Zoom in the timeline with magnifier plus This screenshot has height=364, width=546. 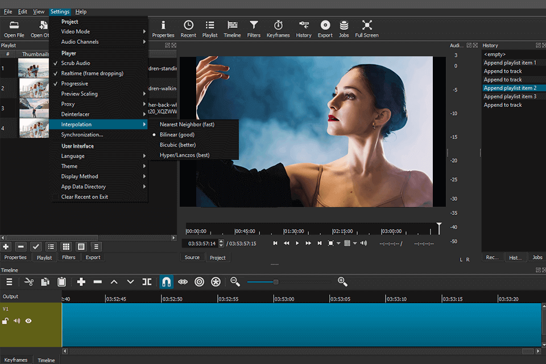(x=342, y=282)
